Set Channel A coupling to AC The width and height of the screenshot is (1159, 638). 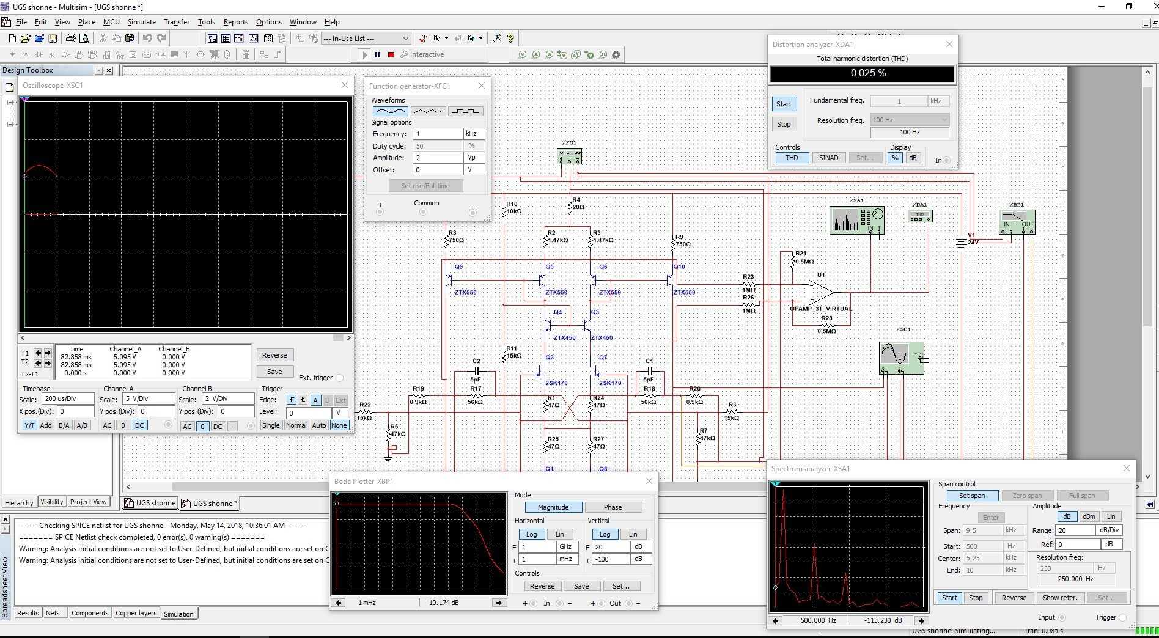tap(107, 425)
